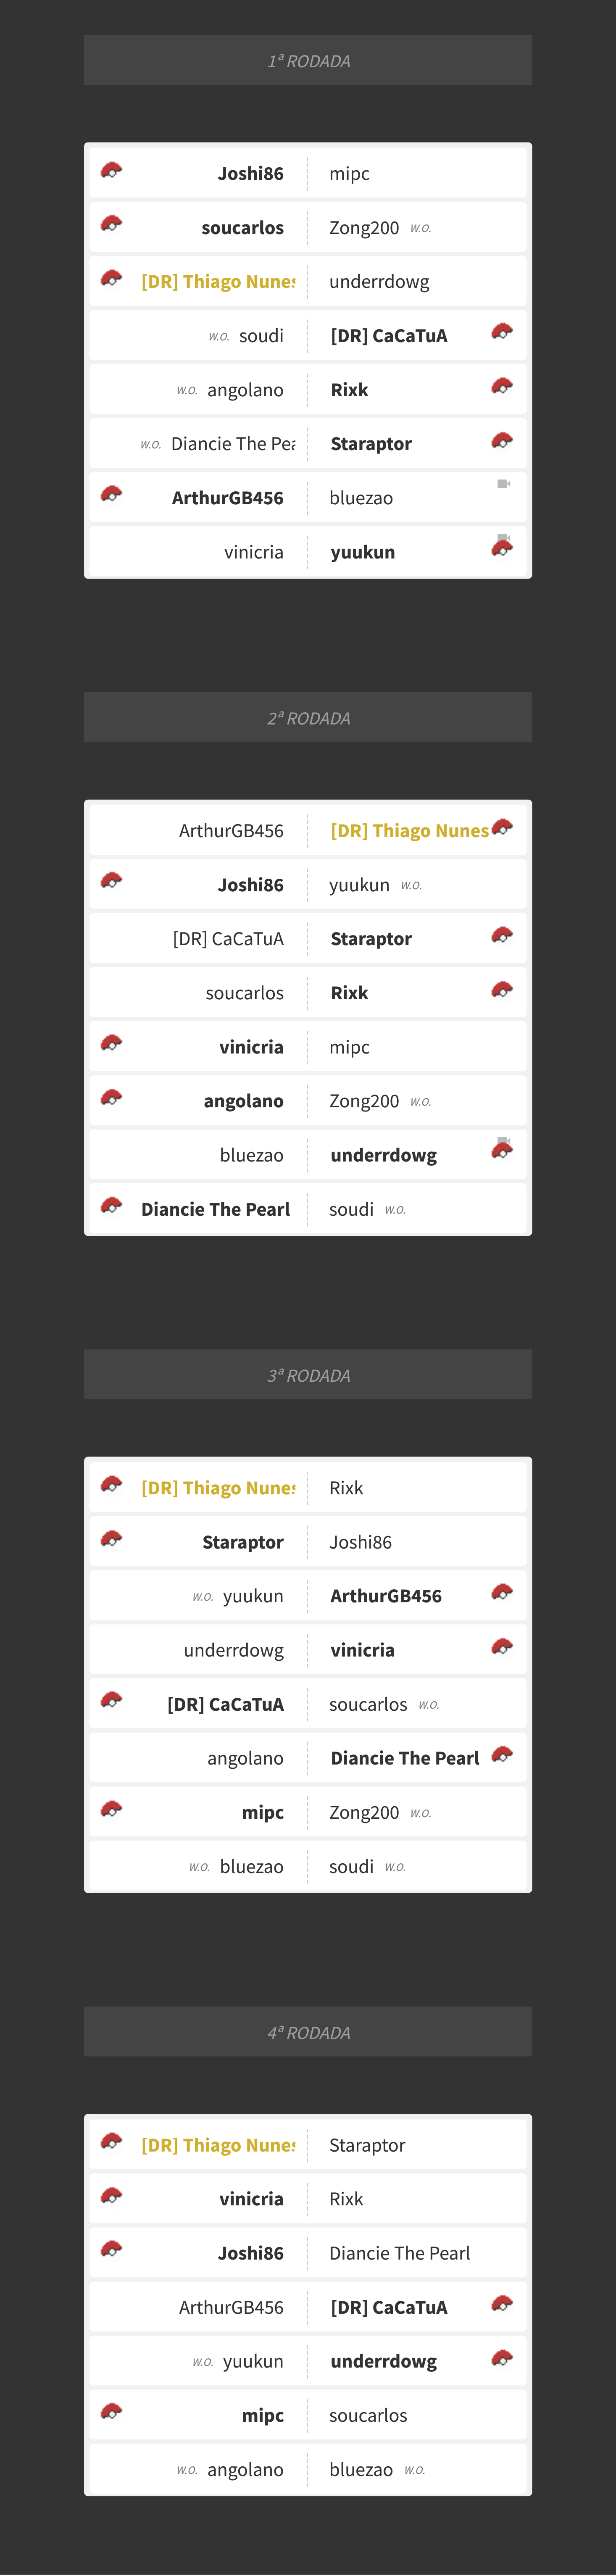Select the 3ª RODADA header bar
Viewport: 616px width, 2576px height.
(x=308, y=1375)
